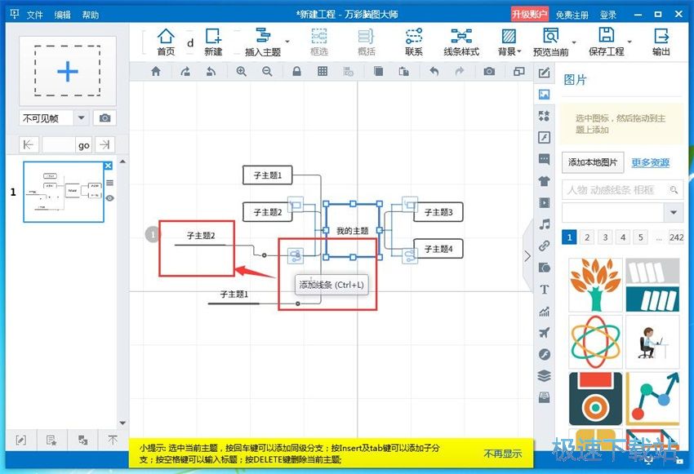Open the video panel icon in the sidebar
Image resolution: width=694 pixels, height=474 pixels.
pyautogui.click(x=544, y=202)
